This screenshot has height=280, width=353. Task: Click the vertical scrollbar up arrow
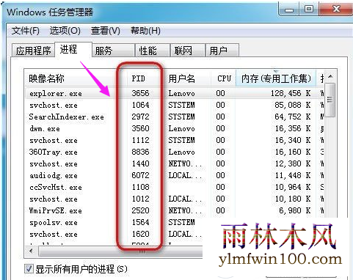(x=330, y=77)
